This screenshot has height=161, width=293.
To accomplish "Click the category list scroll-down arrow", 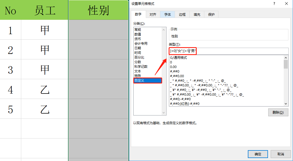I will click(x=164, y=112).
